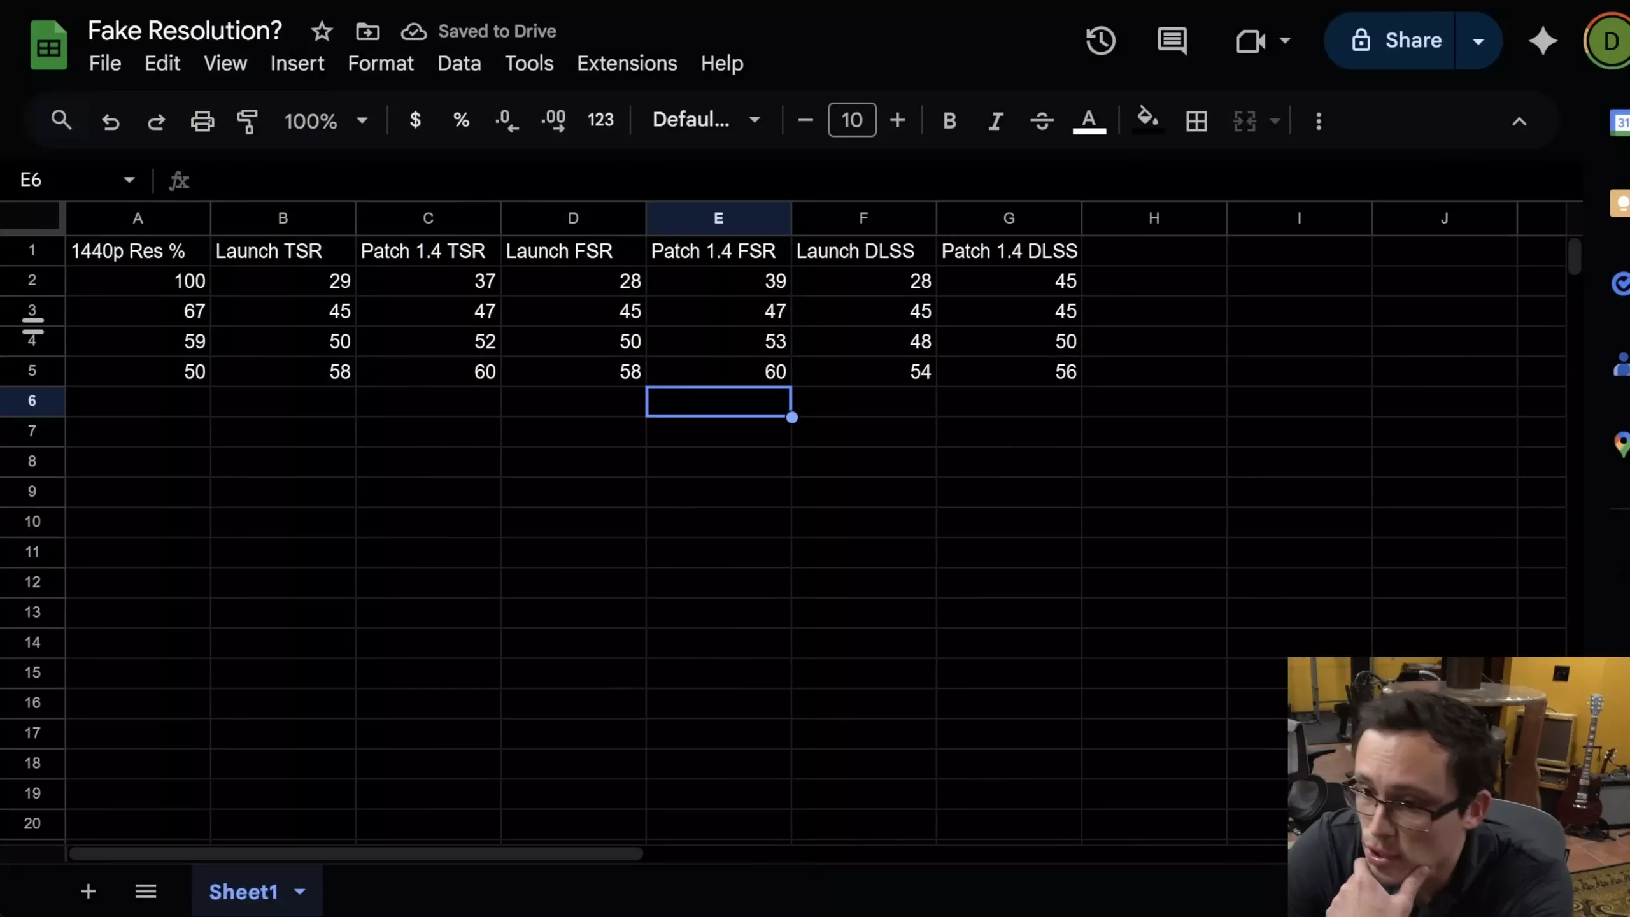
Task: Open the Default font family dropdown
Action: [x=706, y=120]
